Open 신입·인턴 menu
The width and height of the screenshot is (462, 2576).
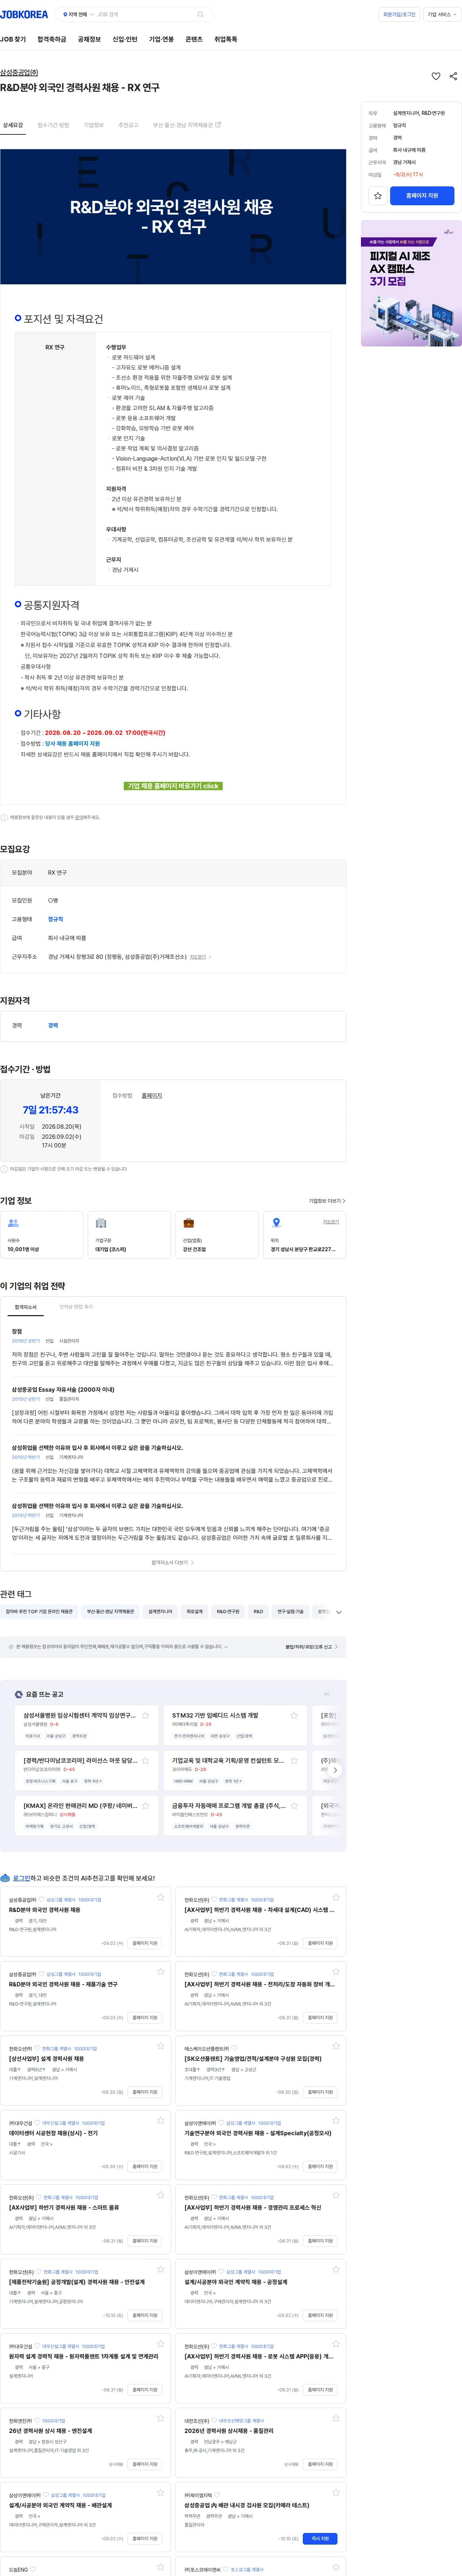[125, 39]
